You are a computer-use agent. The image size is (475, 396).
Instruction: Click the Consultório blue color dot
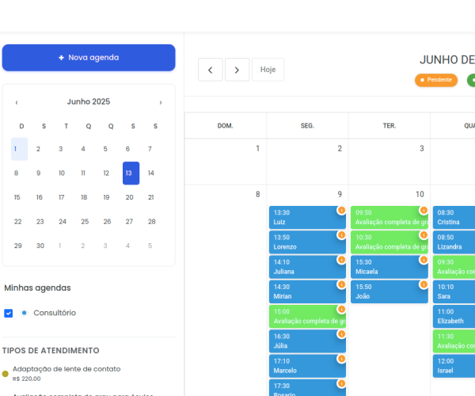[x=25, y=313]
